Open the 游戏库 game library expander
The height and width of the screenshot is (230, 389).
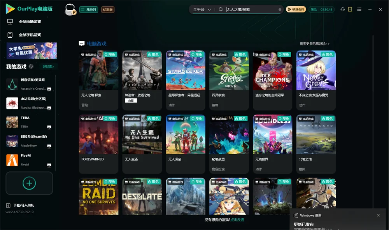(48, 67)
